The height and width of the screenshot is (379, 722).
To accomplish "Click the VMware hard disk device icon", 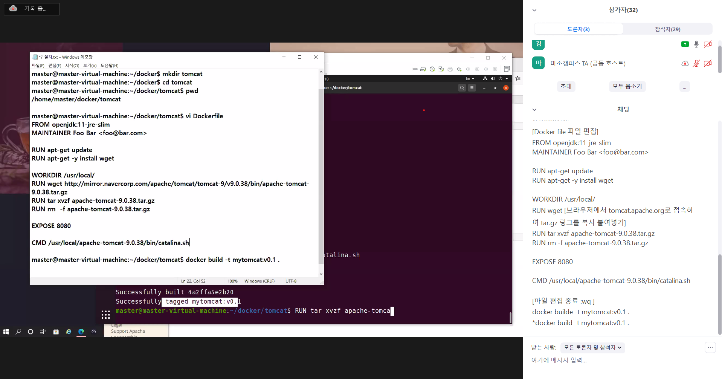I will [x=423, y=69].
